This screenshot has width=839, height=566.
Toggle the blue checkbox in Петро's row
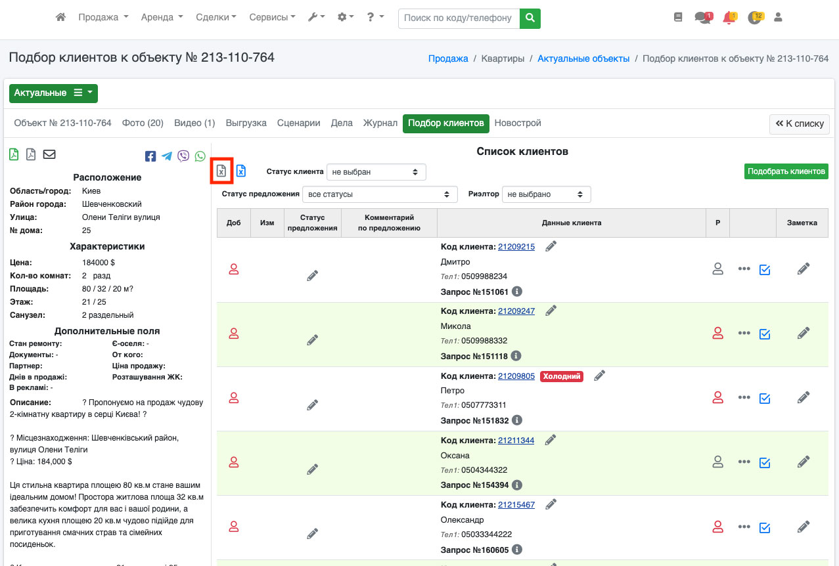coord(764,398)
